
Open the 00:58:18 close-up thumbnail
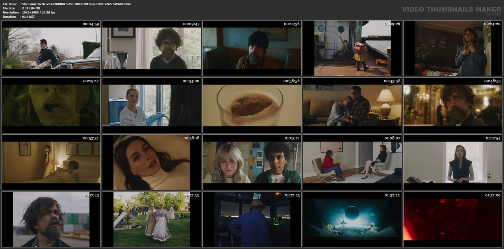point(152,162)
